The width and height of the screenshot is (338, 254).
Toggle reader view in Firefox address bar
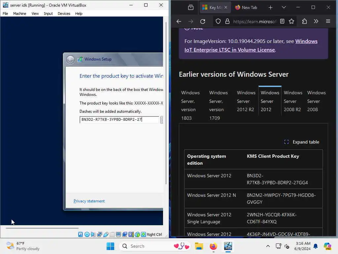tap(282, 21)
